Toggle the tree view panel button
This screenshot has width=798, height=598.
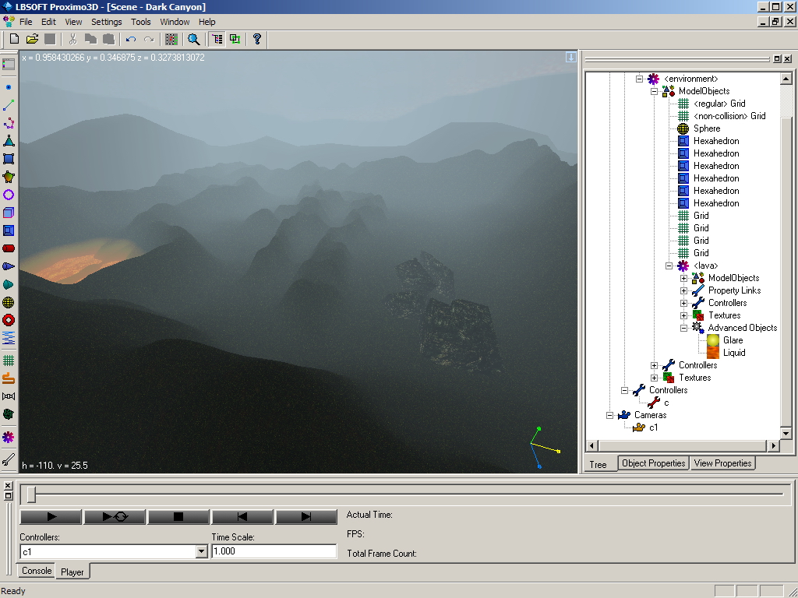pyautogui.click(x=217, y=39)
